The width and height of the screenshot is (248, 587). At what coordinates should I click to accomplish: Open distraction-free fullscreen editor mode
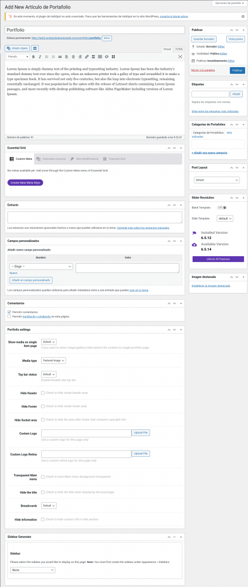[x=180, y=57]
